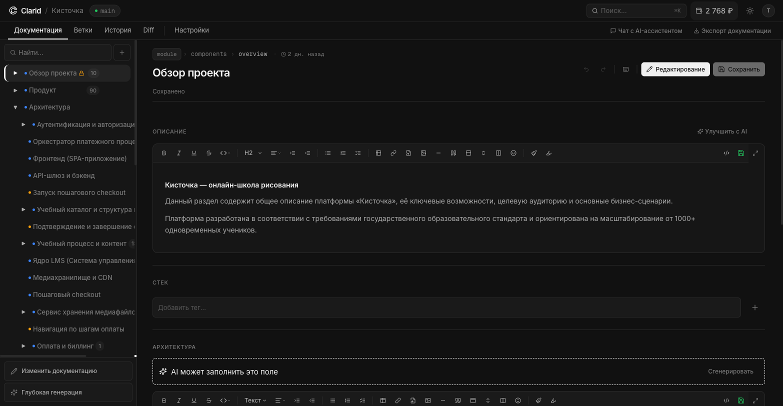Toggle bold formatting in the description editor

(x=164, y=153)
